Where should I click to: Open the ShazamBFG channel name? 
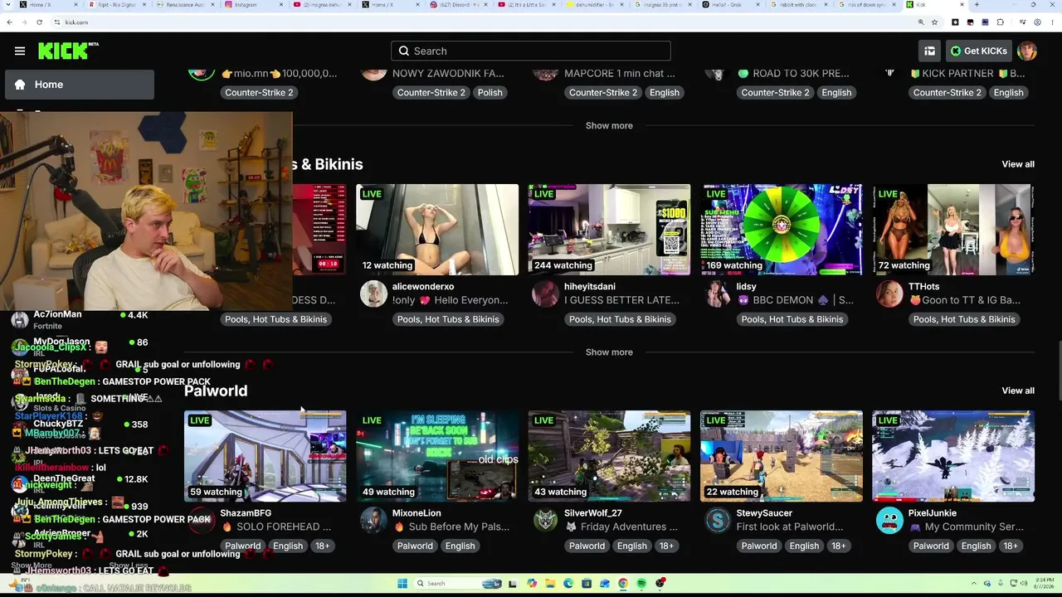point(246,513)
